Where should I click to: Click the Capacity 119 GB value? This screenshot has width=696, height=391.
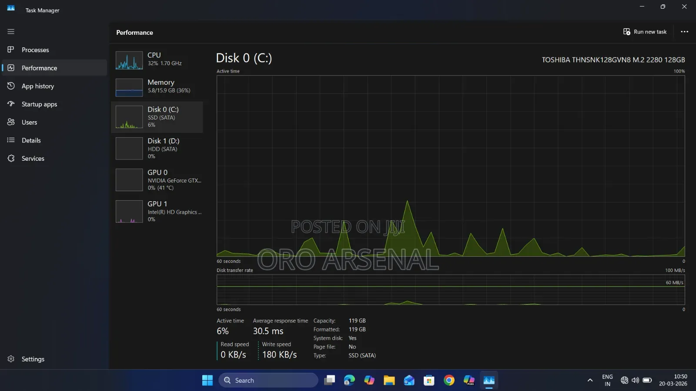357,321
